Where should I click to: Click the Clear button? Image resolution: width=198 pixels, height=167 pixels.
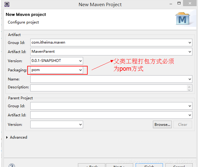[x=183, y=124]
